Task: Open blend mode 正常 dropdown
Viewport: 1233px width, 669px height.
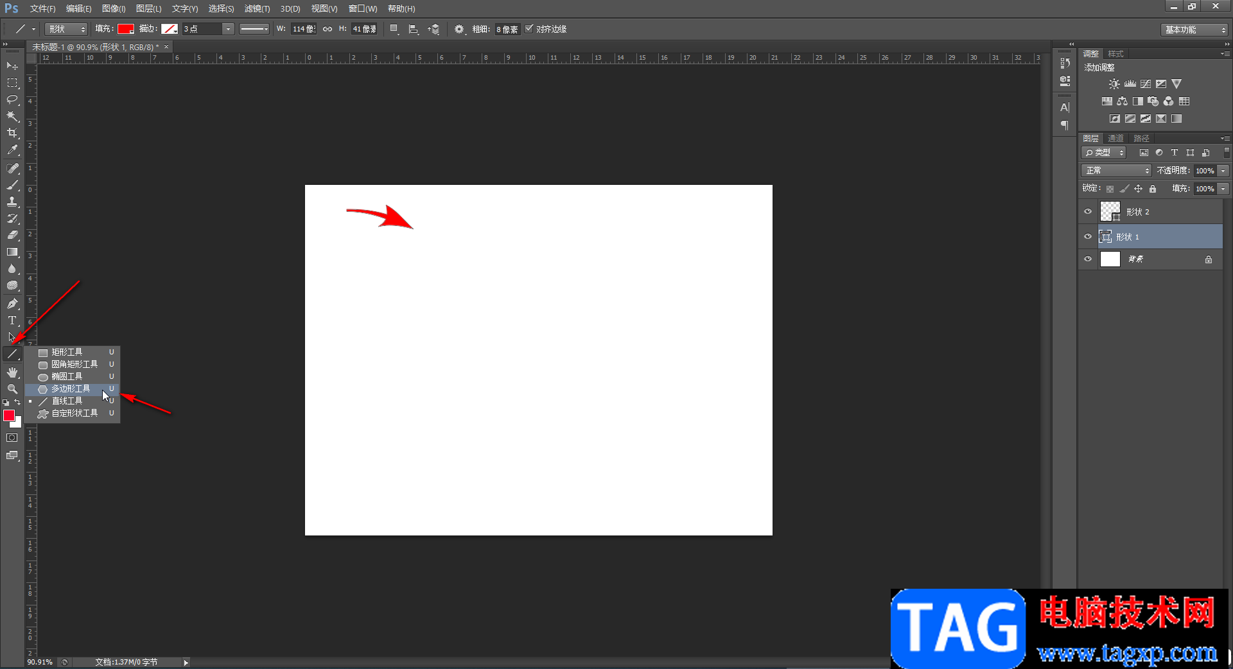Action: [x=1116, y=171]
